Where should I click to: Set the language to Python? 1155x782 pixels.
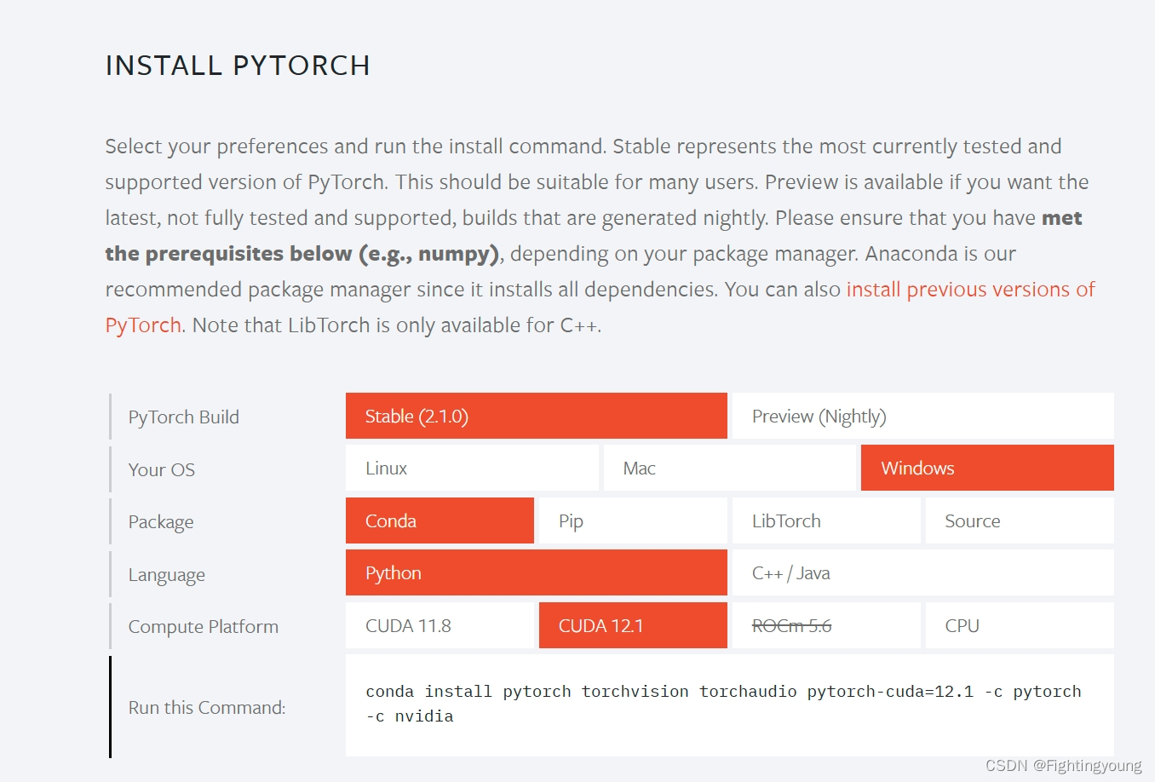535,572
